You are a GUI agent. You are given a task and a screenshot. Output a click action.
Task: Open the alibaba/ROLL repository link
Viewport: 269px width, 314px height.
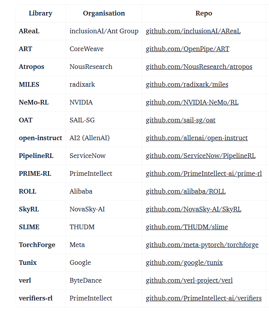186,192
